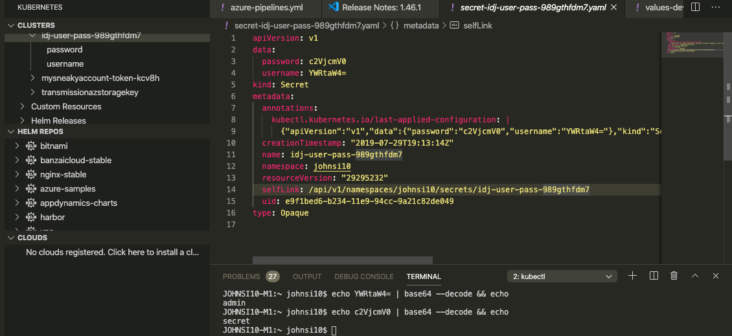Click the helm icon next to banzaicloud-stable
The image size is (732, 336).
31,160
